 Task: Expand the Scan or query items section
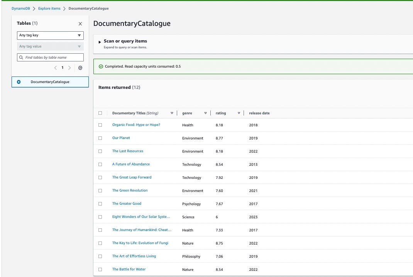click(99, 41)
